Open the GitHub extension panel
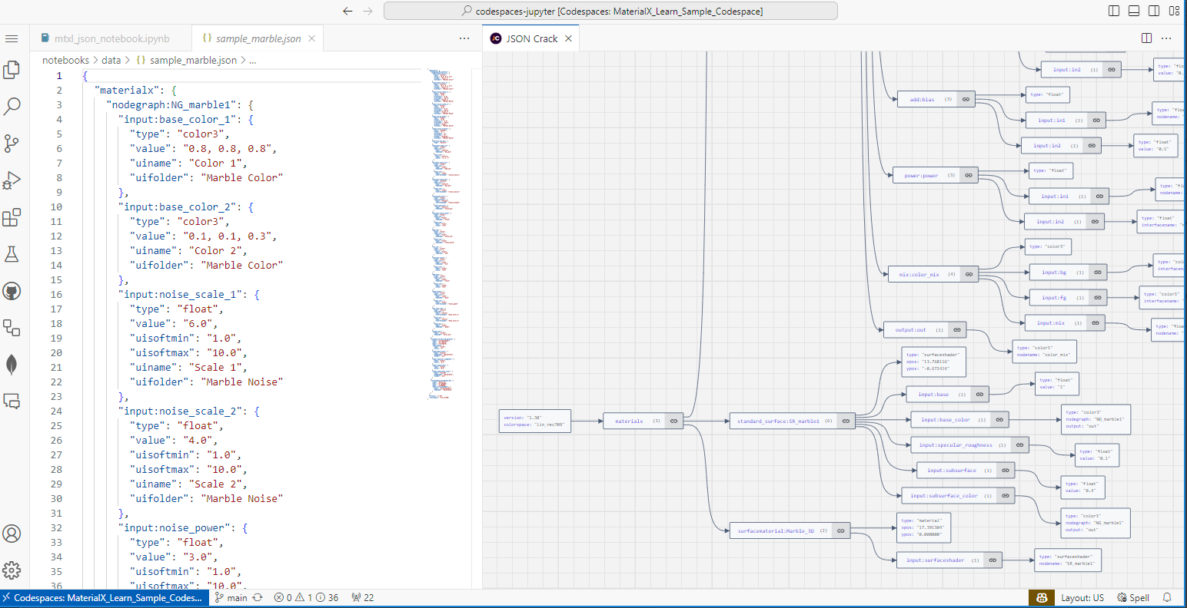The width and height of the screenshot is (1187, 608). 12,291
